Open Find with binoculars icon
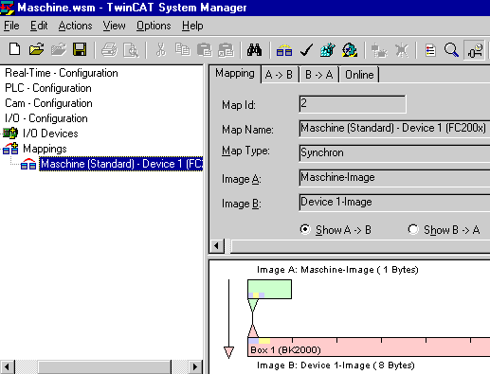Viewport: 490px width, 374px height. [254, 50]
